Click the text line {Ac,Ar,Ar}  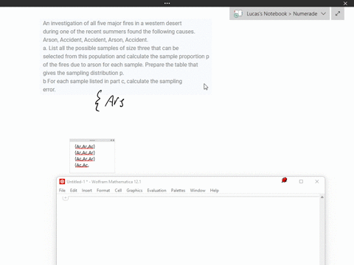(x=85, y=159)
